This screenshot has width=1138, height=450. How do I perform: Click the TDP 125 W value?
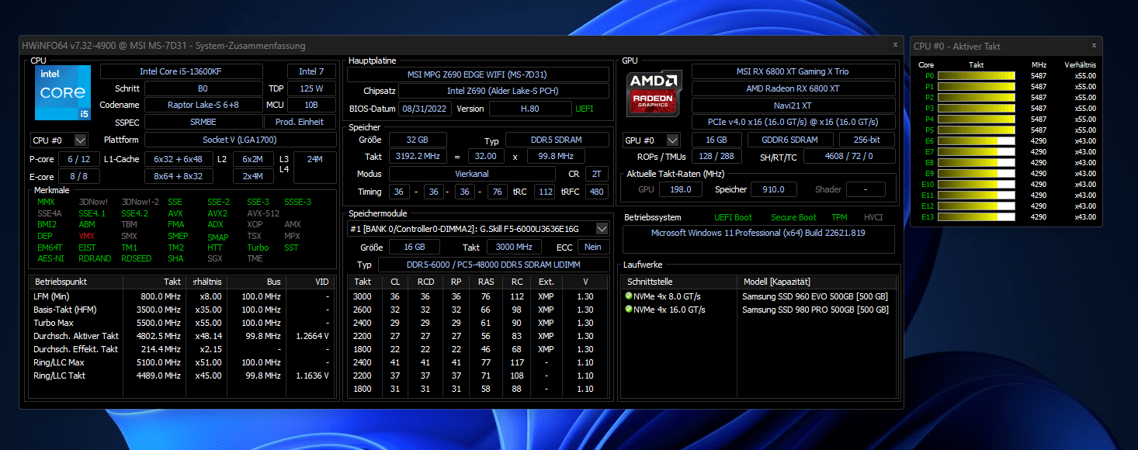click(312, 88)
